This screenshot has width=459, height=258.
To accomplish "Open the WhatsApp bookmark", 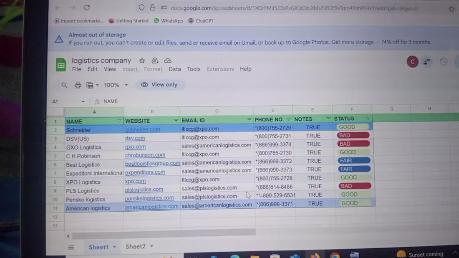I will [169, 21].
